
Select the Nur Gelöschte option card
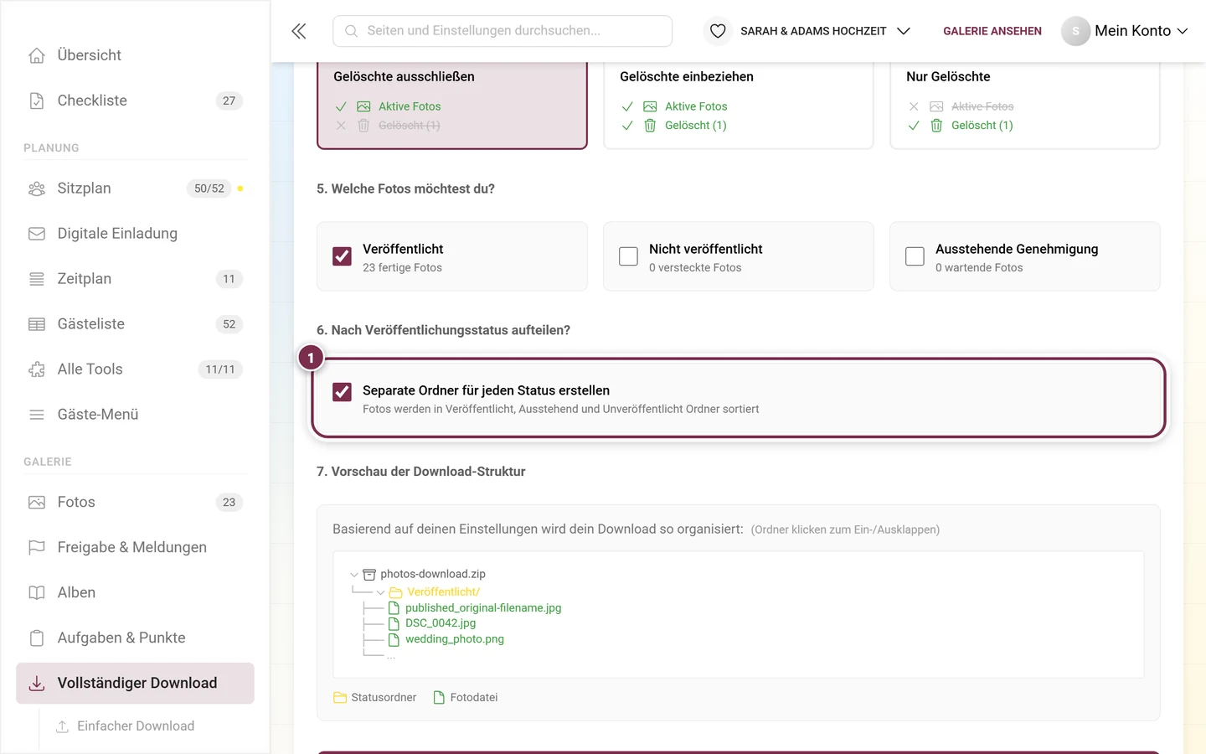[x=1025, y=105]
